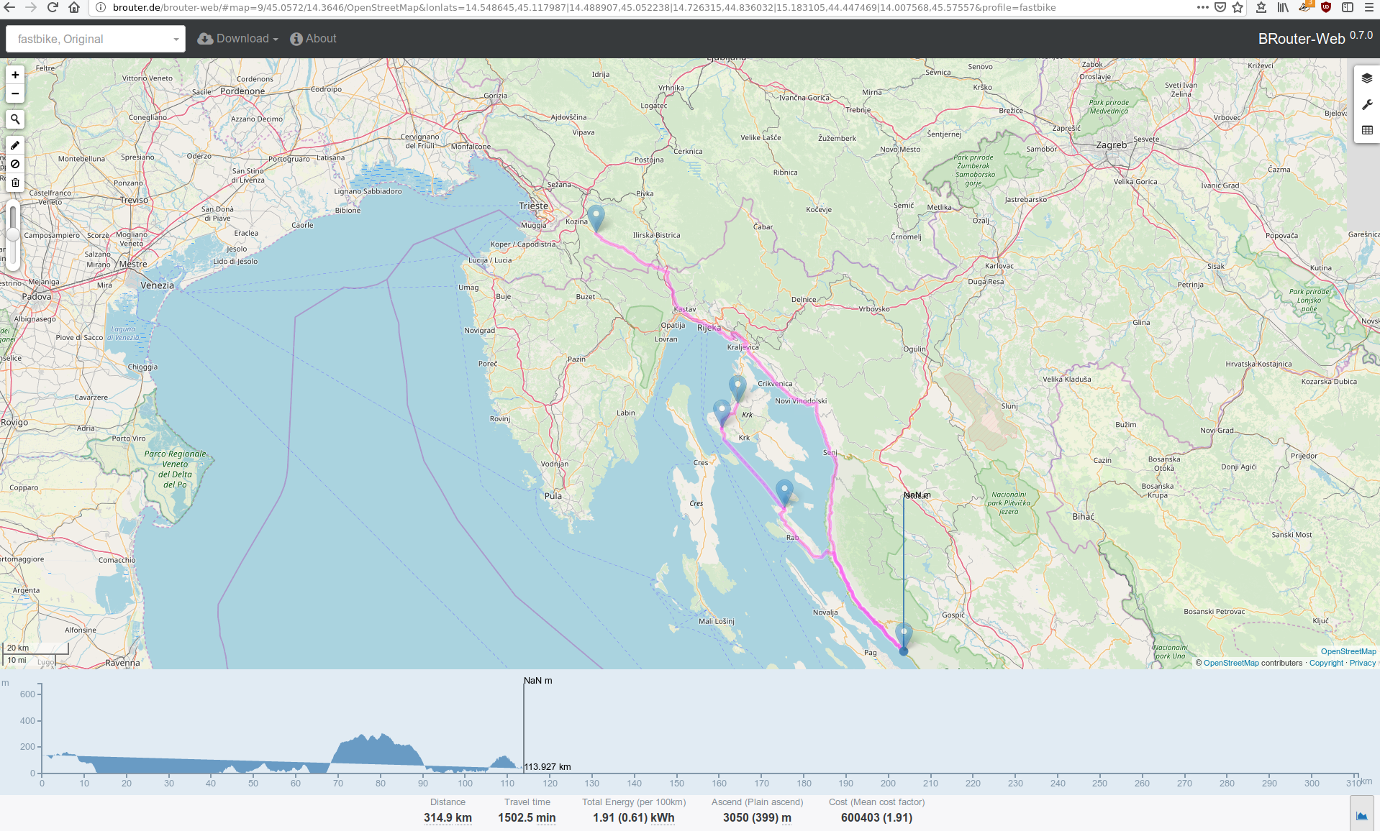Screen dimensions: 1380x831
Task: Adjust the map opacity slider
Action: pyautogui.click(x=13, y=234)
